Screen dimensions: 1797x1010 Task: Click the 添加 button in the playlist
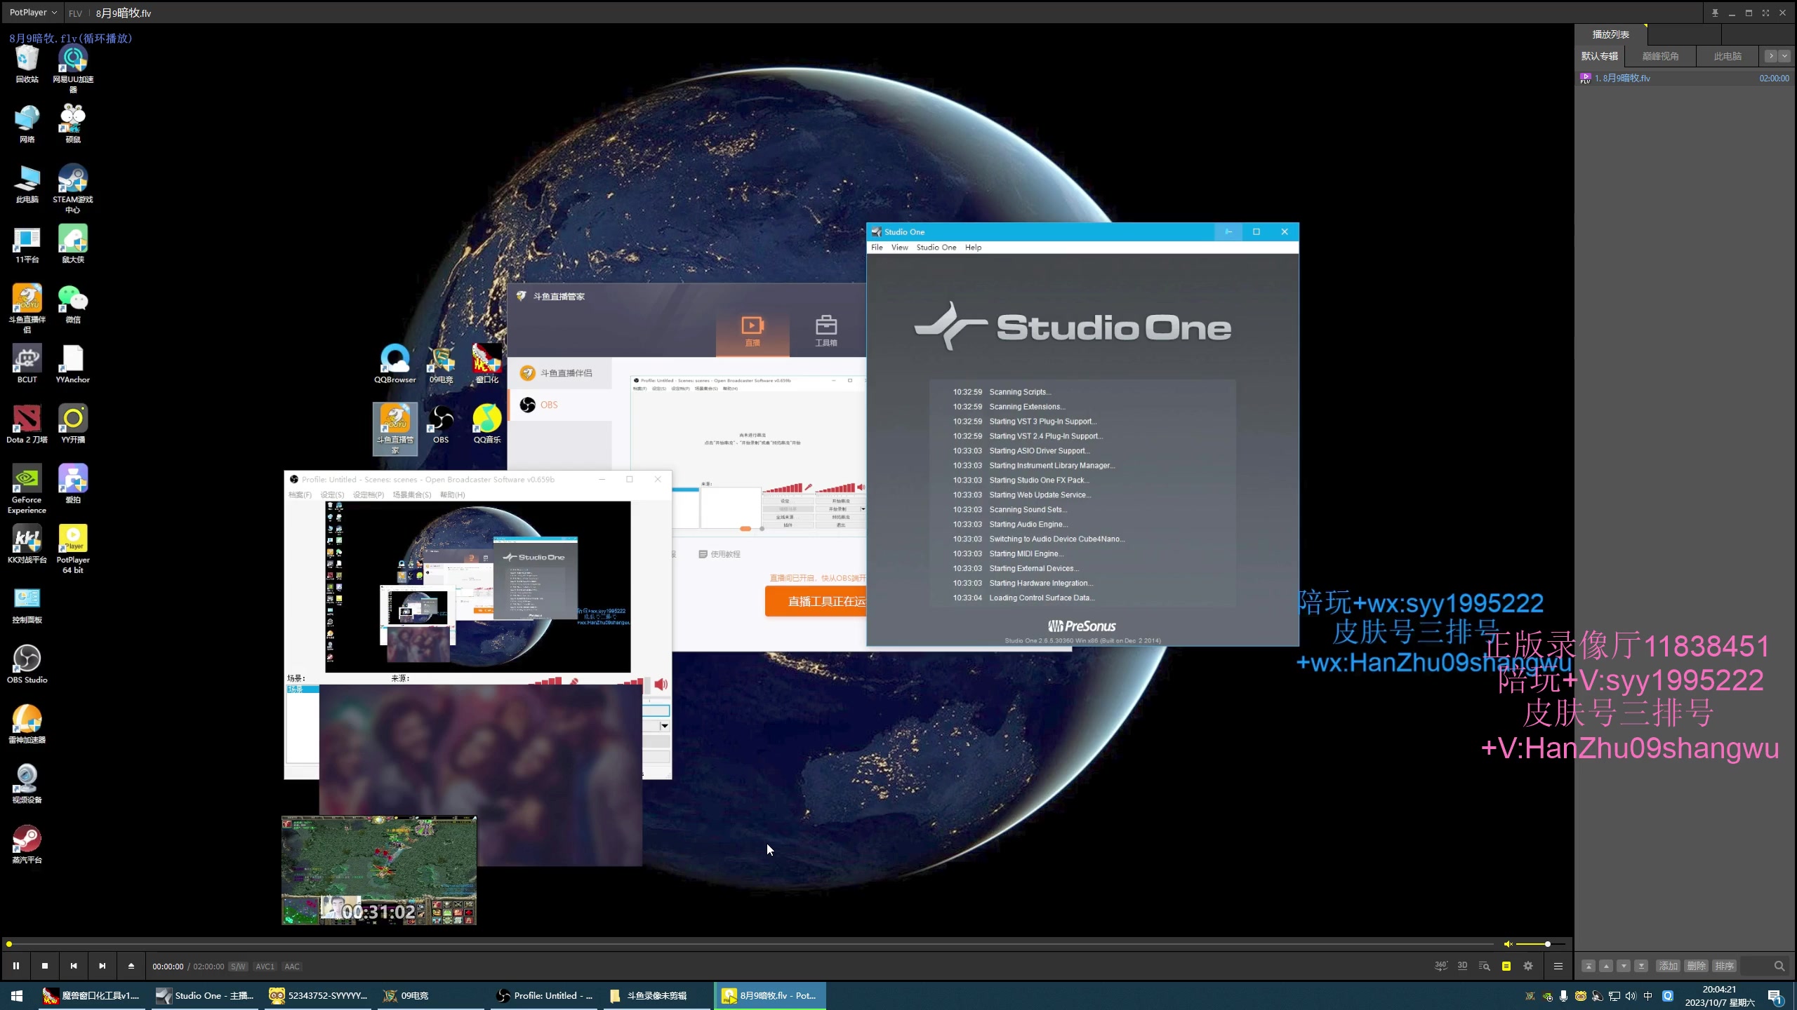1668,966
